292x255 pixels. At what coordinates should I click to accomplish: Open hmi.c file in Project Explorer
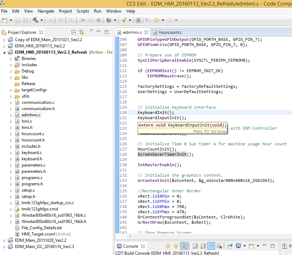pyautogui.click(x=27, y=121)
